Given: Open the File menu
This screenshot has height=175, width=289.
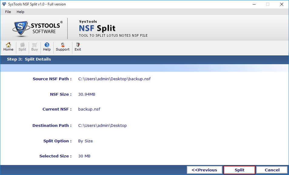Looking at the screenshot, I should [x=8, y=12].
